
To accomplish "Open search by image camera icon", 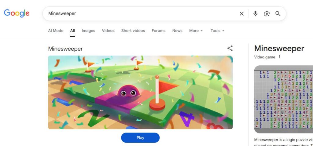I will pos(267,13).
